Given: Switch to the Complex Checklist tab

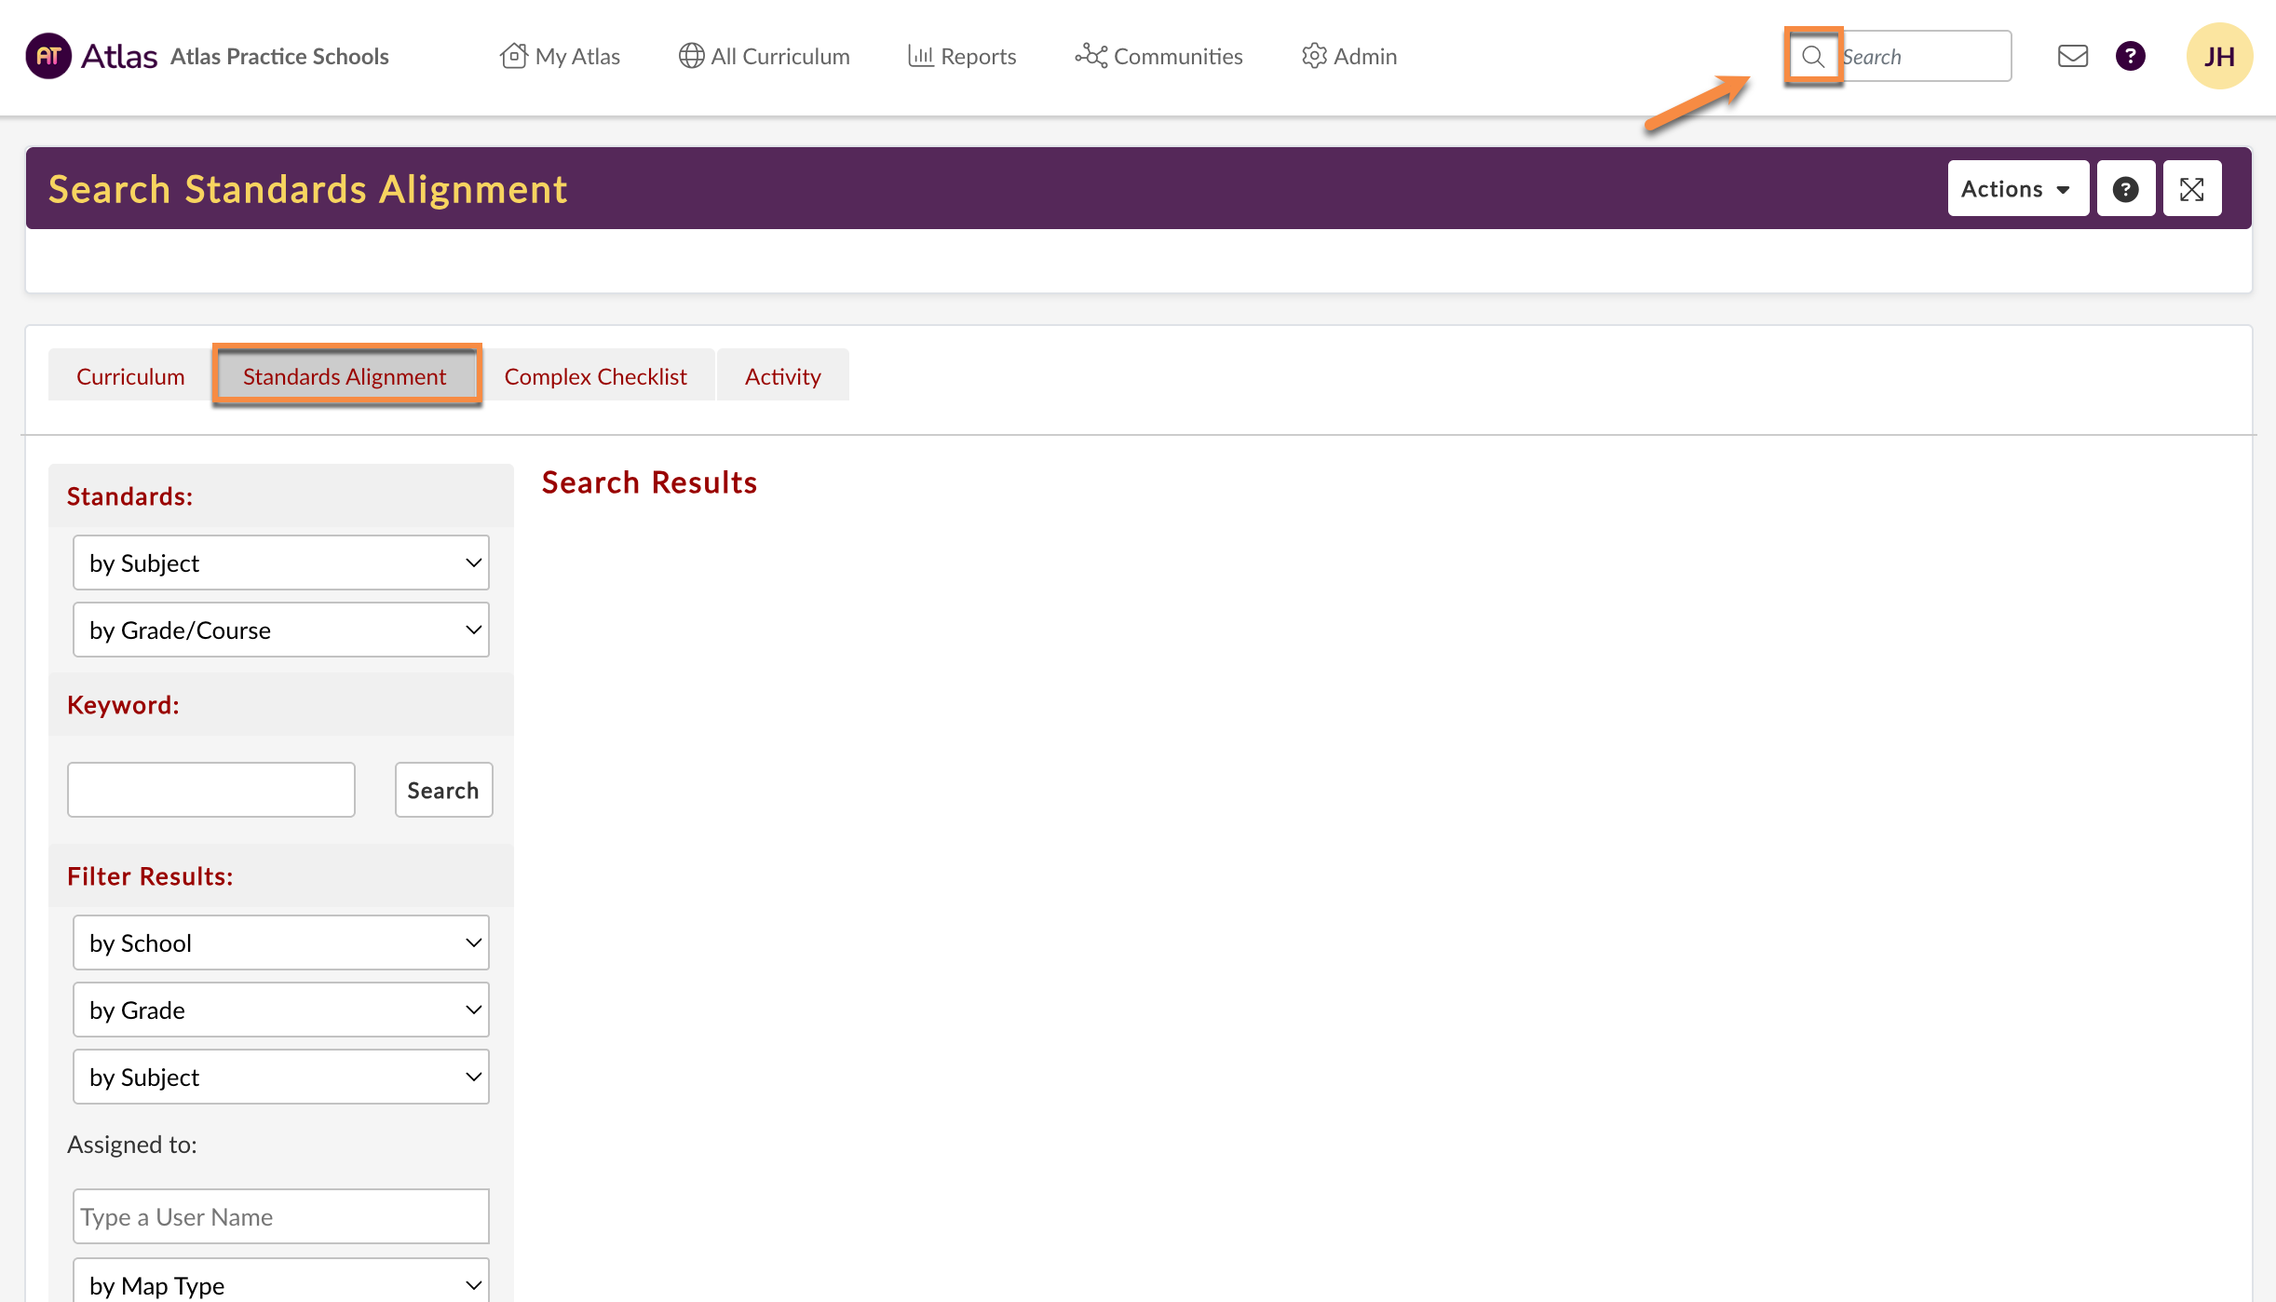Looking at the screenshot, I should (595, 376).
